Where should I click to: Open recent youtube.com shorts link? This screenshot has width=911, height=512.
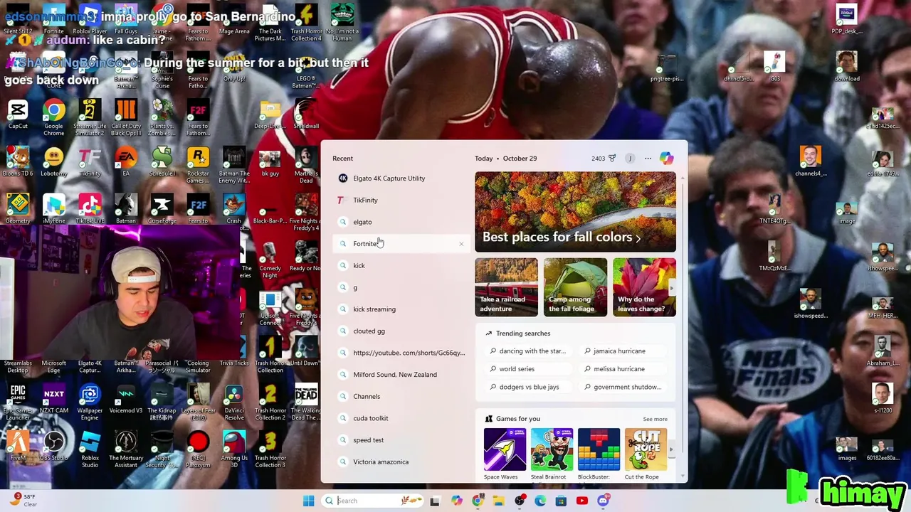[401, 353]
